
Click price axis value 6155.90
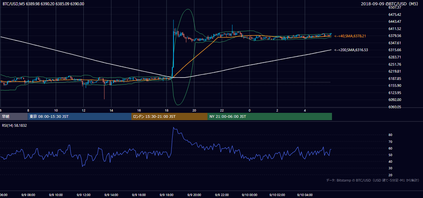395,85
